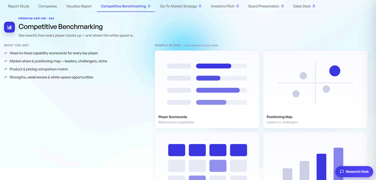Click the lock icon beside Investors Pitch

click(237, 6)
